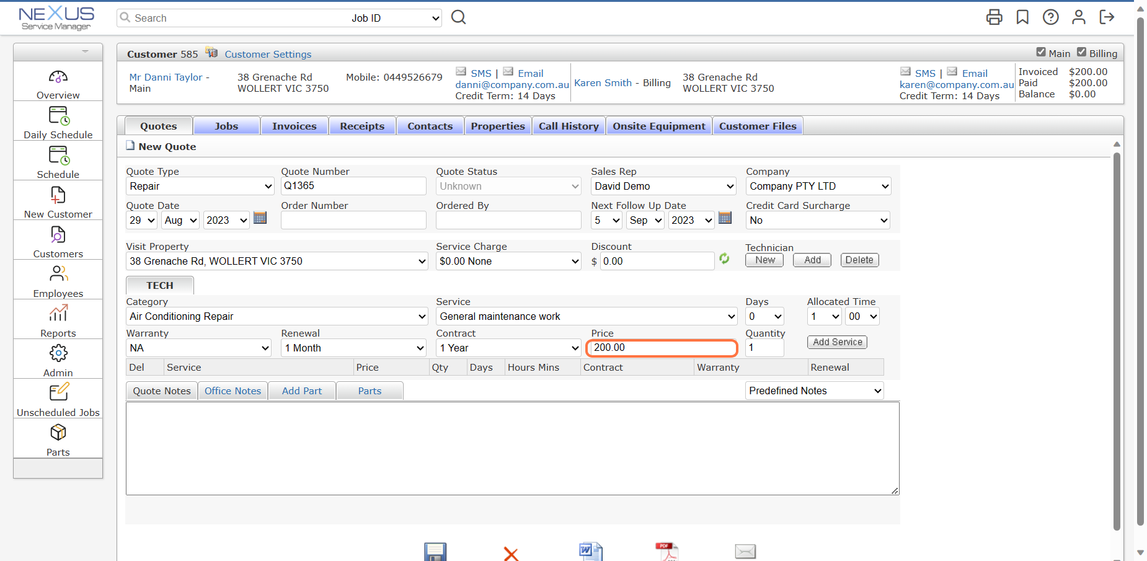1147x561 pixels.
Task: Open the Customer Settings link
Action: point(268,54)
